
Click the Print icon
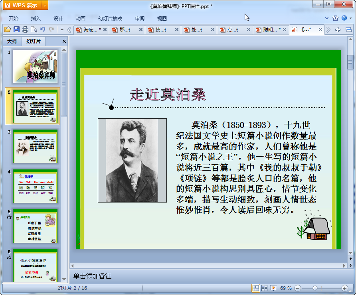25,29
